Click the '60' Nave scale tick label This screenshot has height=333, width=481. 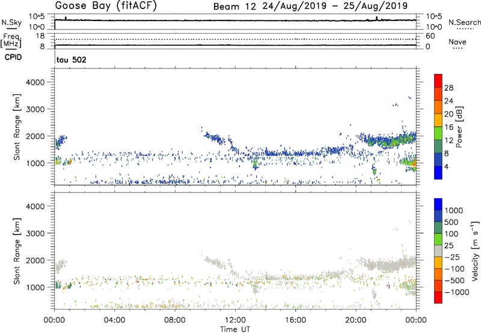[430, 36]
